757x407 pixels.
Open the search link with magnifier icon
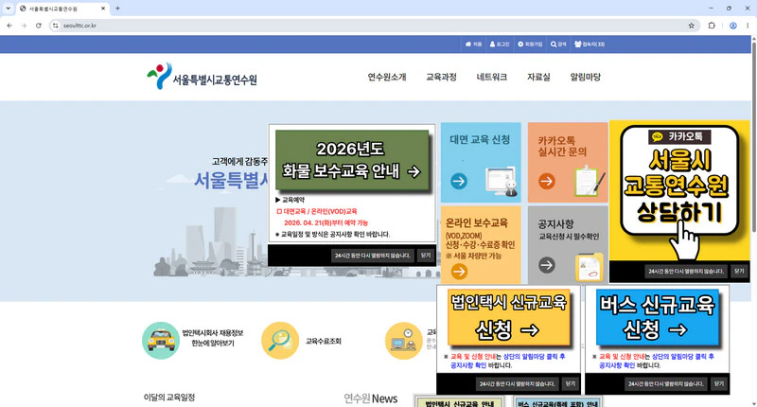[558, 44]
